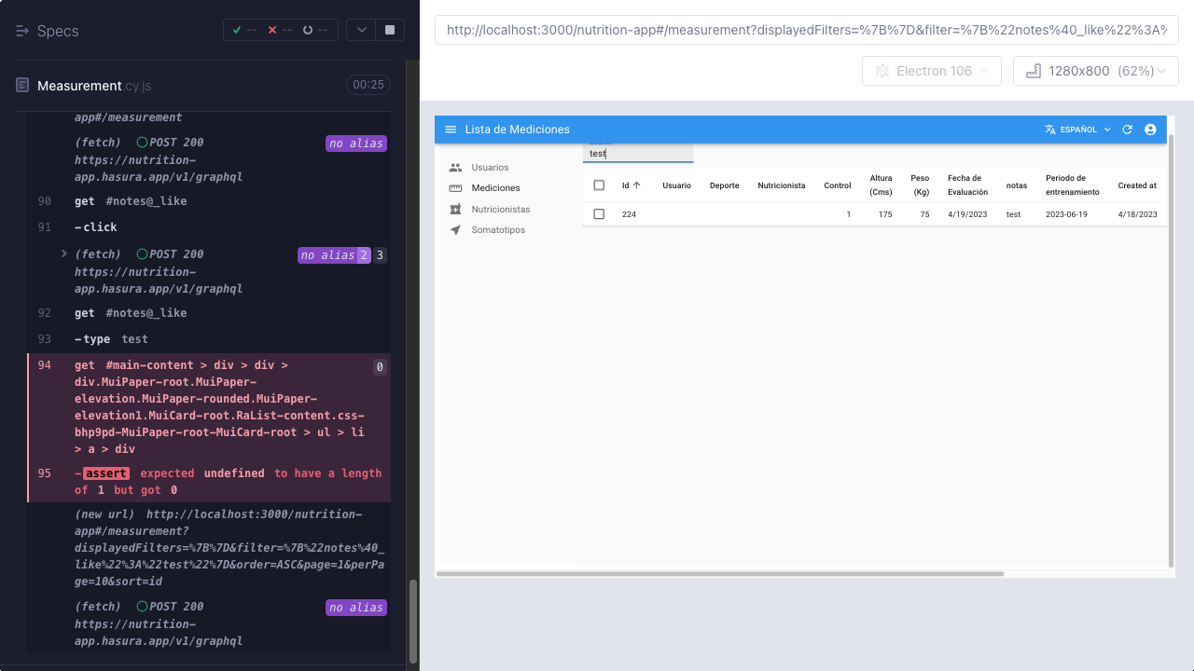Open the Usuarios menu item
Image resolution: width=1194 pixels, height=671 pixels.
point(490,168)
